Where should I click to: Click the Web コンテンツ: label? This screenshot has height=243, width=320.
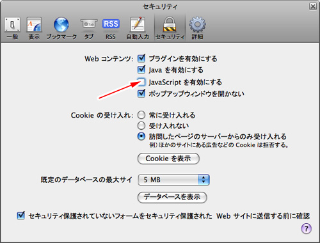click(x=109, y=59)
